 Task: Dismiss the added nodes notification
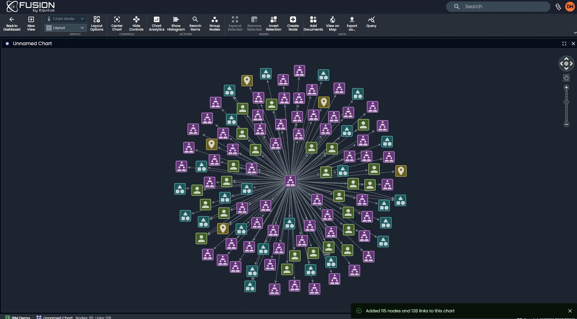click(x=570, y=311)
